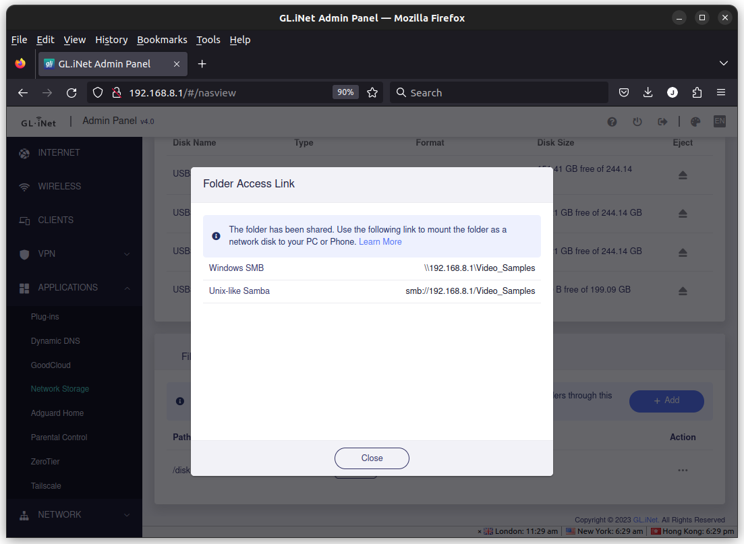Image resolution: width=744 pixels, height=544 pixels.
Task: Open the help question mark icon
Action: (x=612, y=122)
